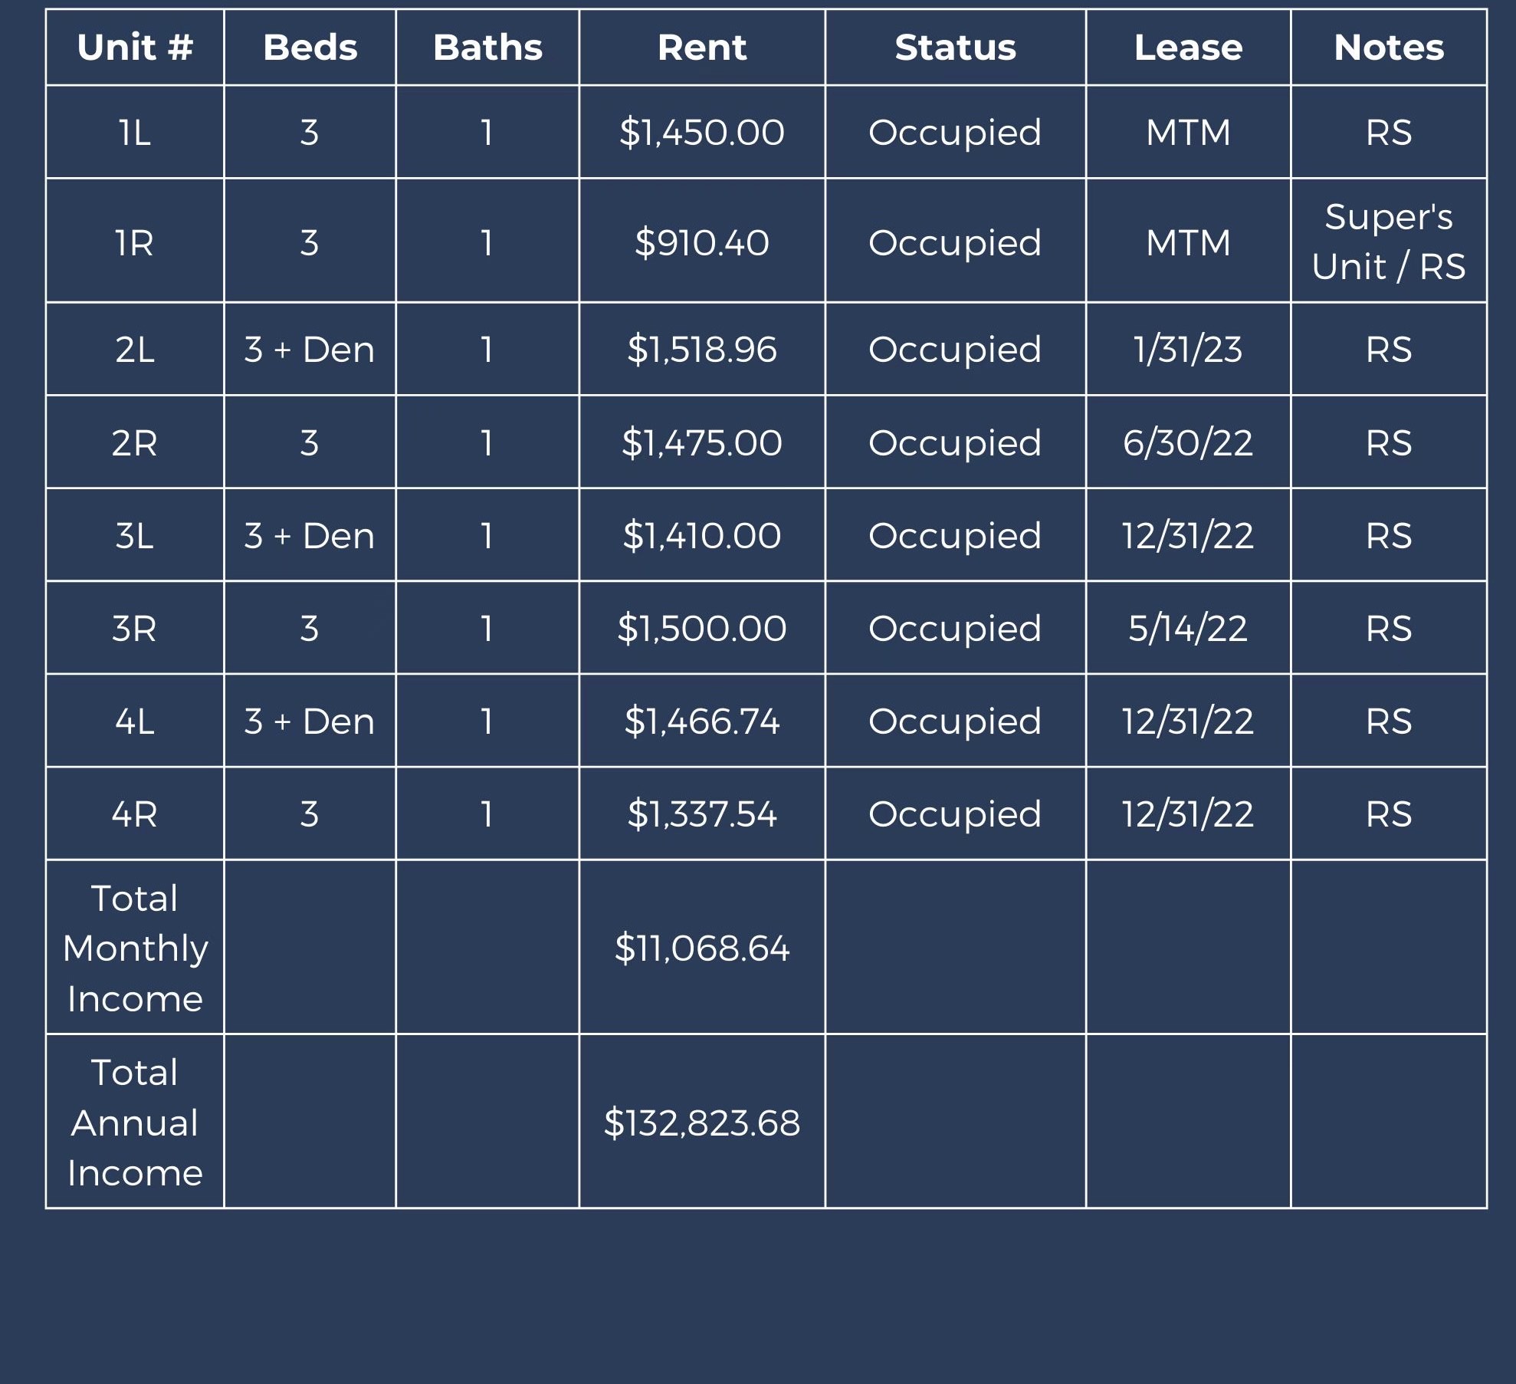1516x1384 pixels.
Task: Click the 5/14/22 lease date
Action: pos(1188,629)
